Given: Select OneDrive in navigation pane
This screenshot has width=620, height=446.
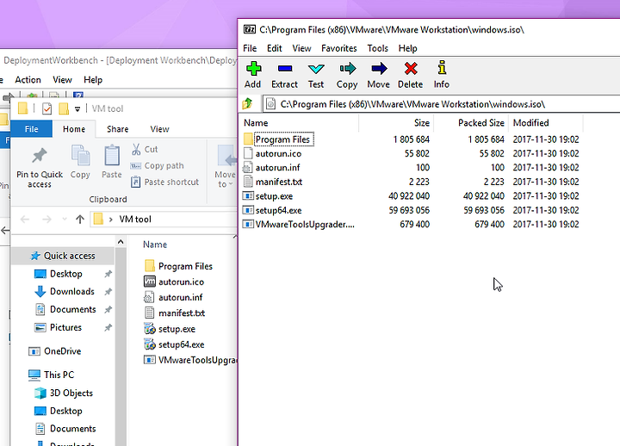Looking at the screenshot, I should point(63,351).
